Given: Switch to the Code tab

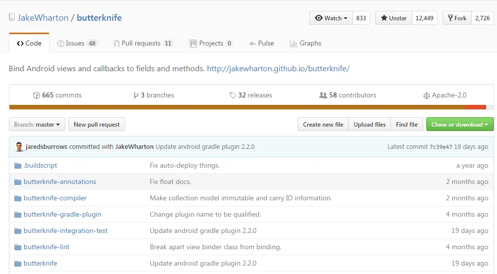Looking at the screenshot, I should coord(29,44).
